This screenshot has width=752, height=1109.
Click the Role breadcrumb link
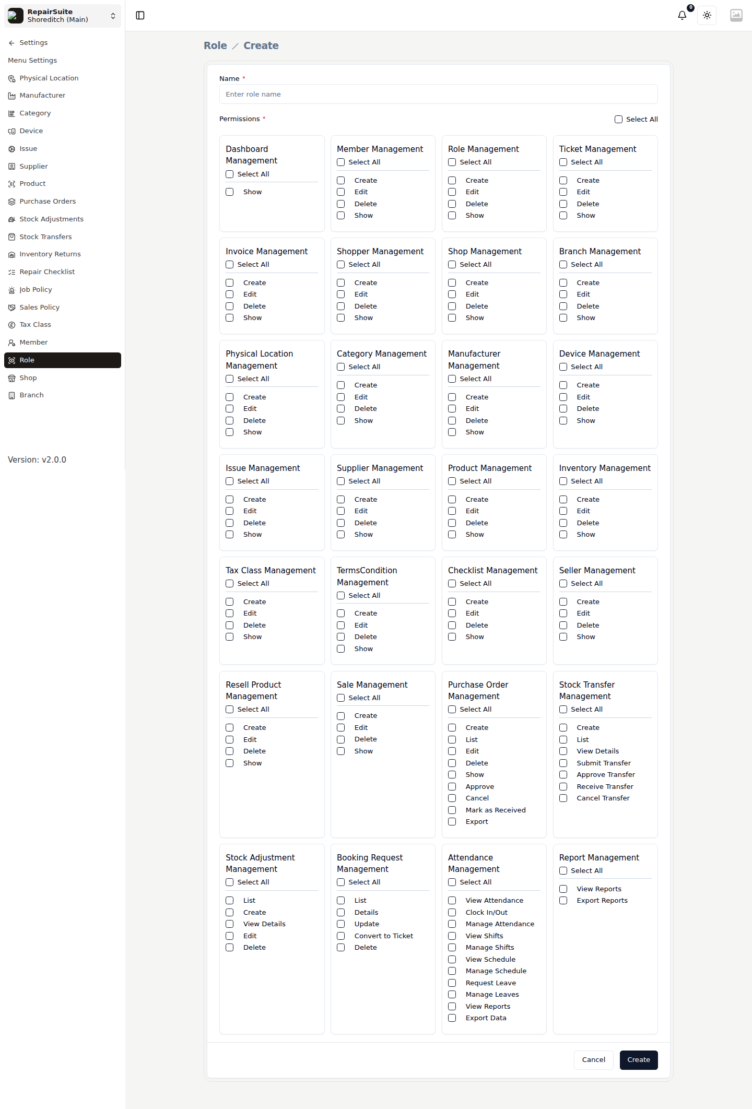click(215, 45)
